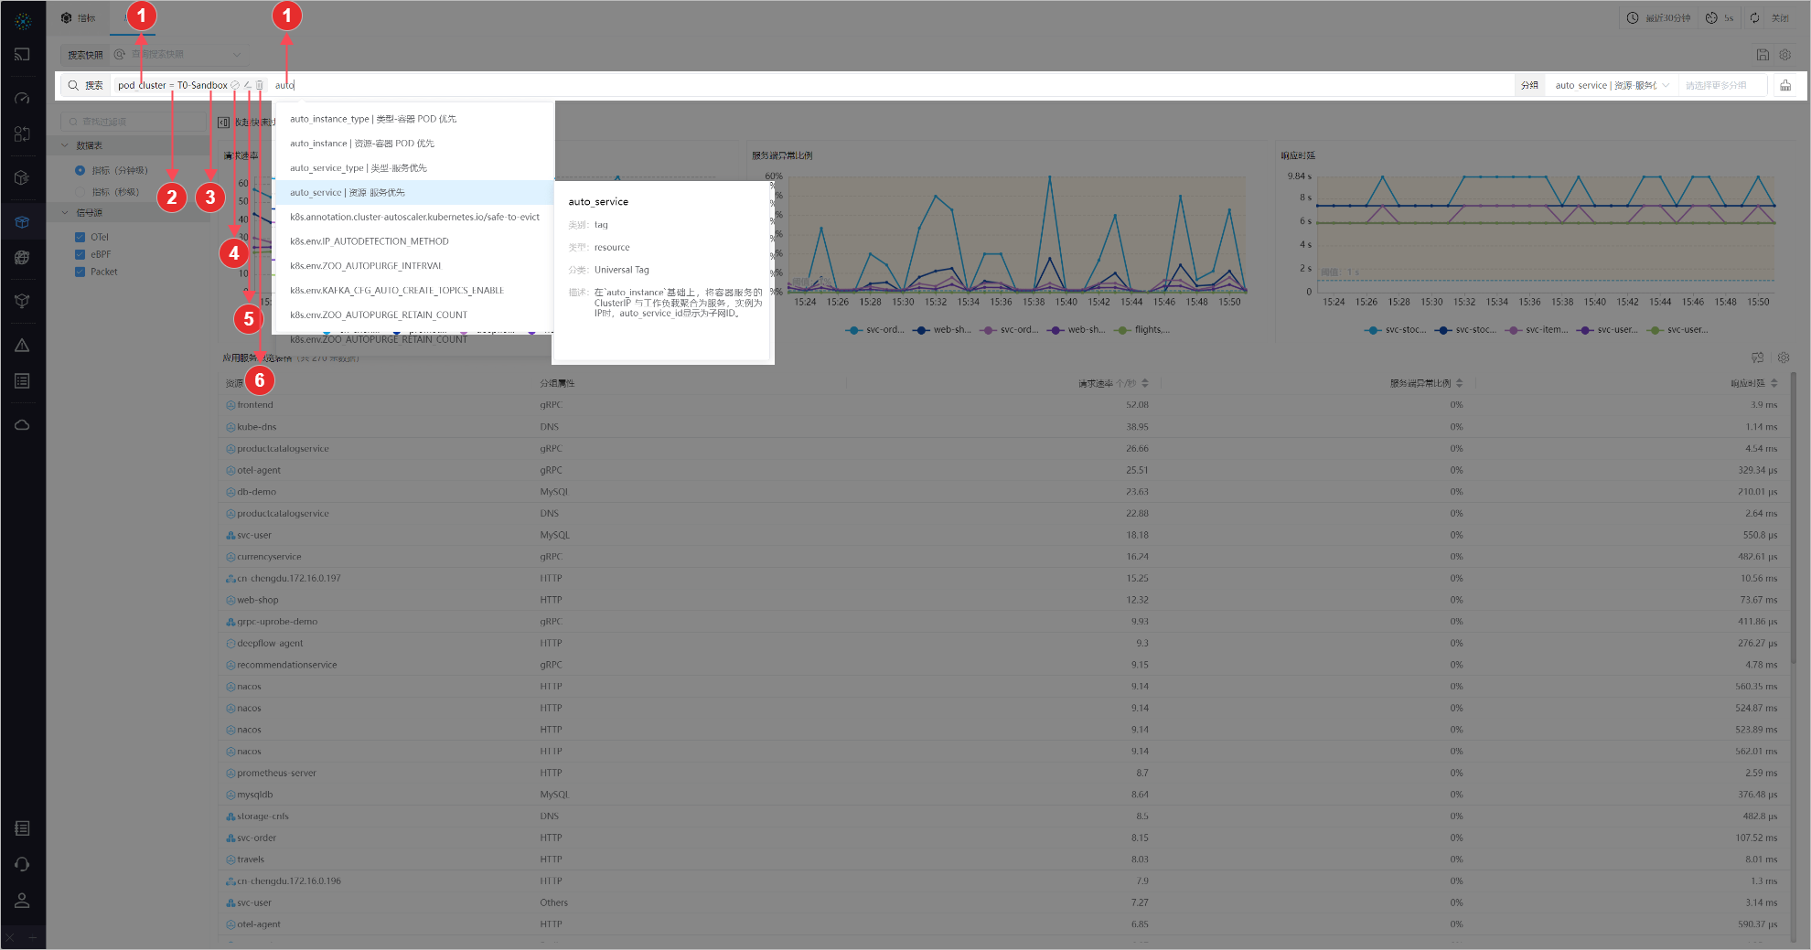
Task: Open the dashboard gauge icon in sidebar
Action: (23, 98)
